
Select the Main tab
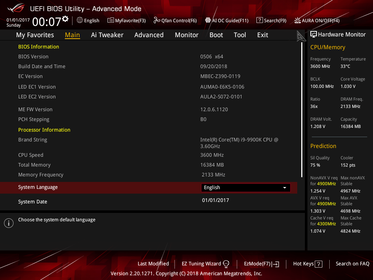72,35
